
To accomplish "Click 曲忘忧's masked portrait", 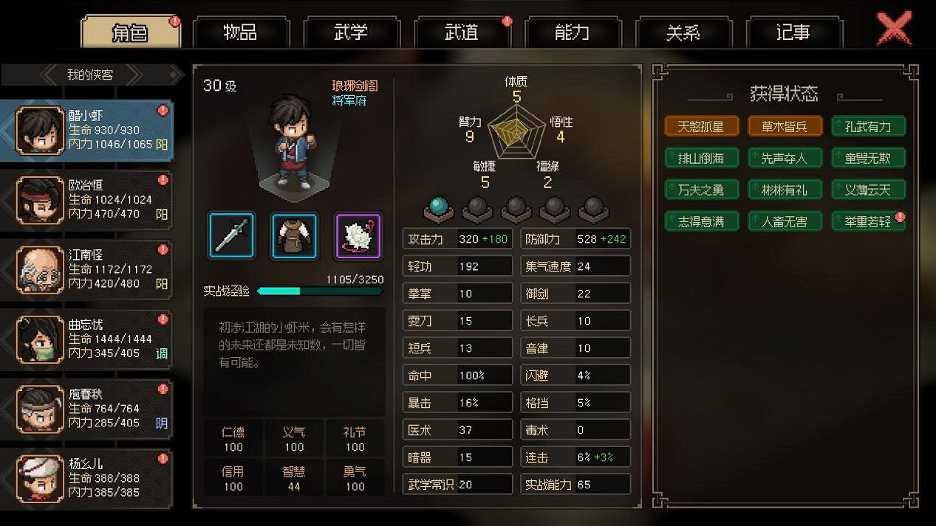I will coord(41,339).
